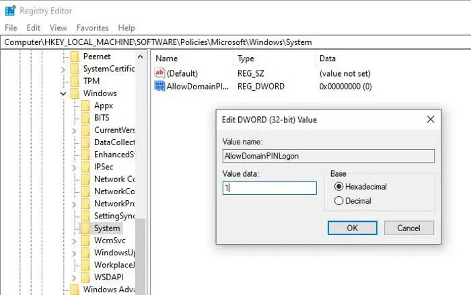Select Hexadecimal base radio button
The width and height of the screenshot is (471, 295).
pyautogui.click(x=339, y=186)
